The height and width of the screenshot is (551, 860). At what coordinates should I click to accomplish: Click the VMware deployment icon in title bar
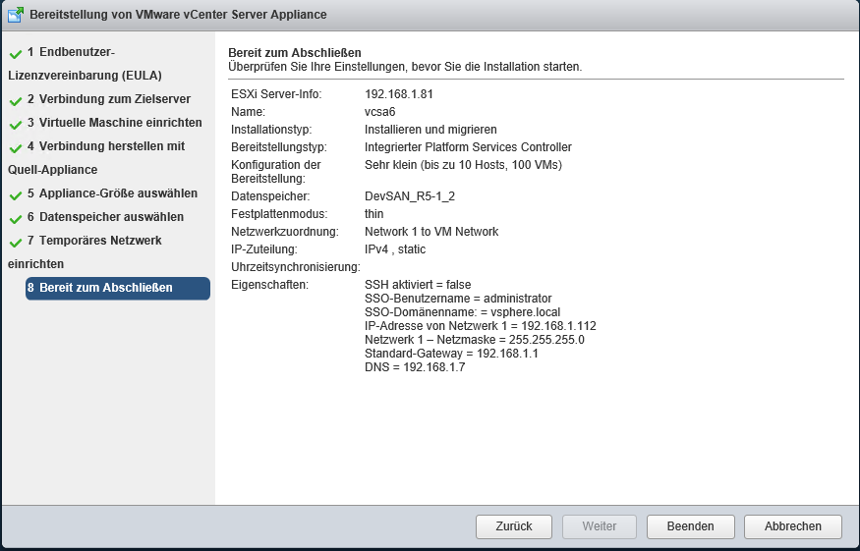[x=16, y=15]
